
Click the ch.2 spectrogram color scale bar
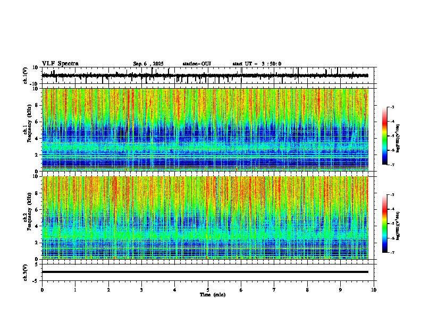(384, 224)
